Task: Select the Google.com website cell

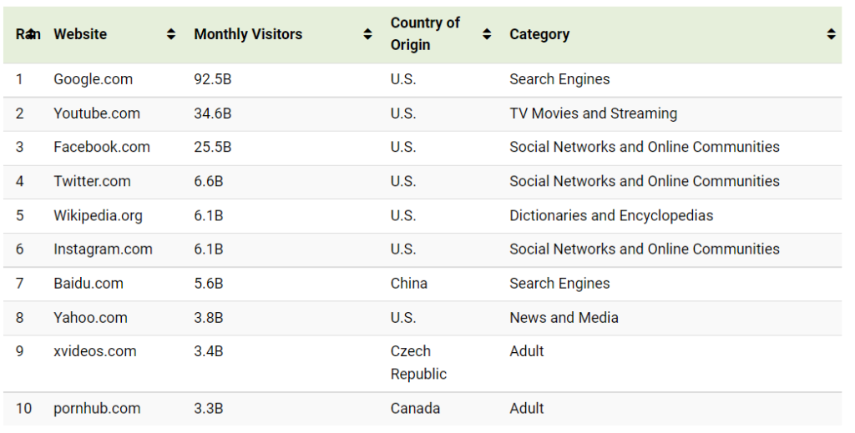Action: (93, 79)
